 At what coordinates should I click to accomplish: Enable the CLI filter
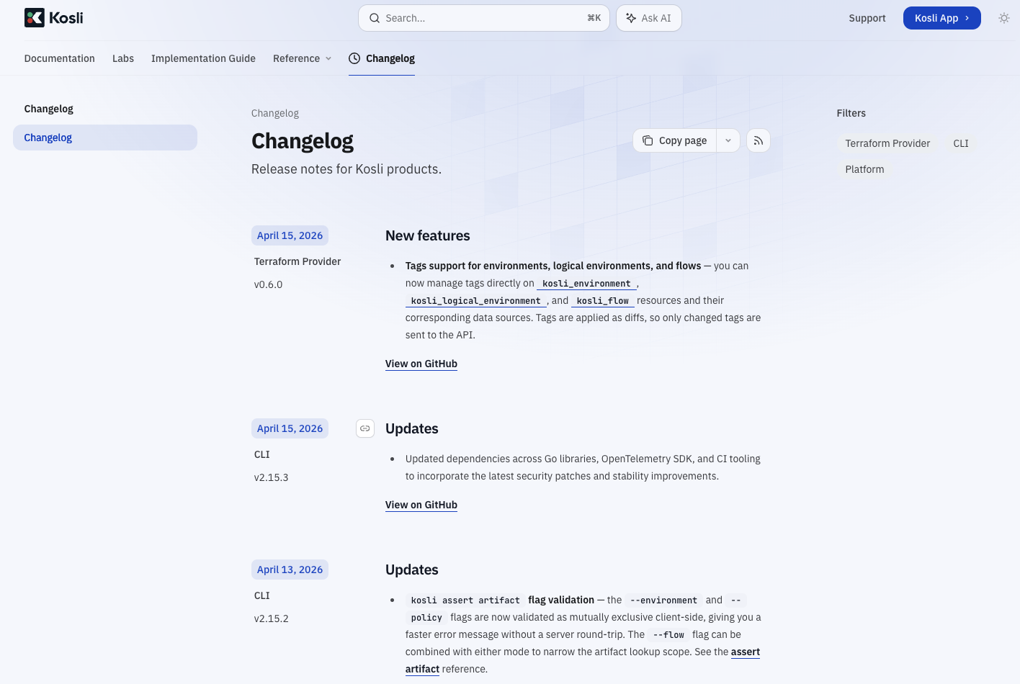(961, 143)
